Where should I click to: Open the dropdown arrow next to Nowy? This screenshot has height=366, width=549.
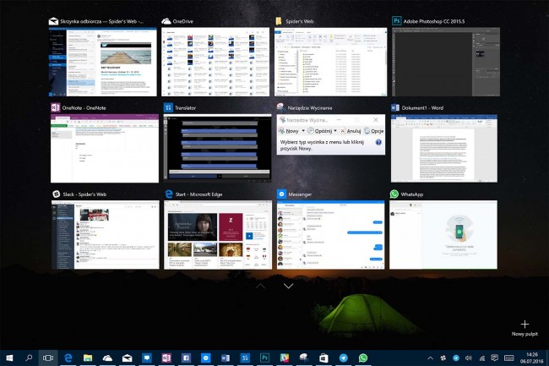[x=303, y=131]
